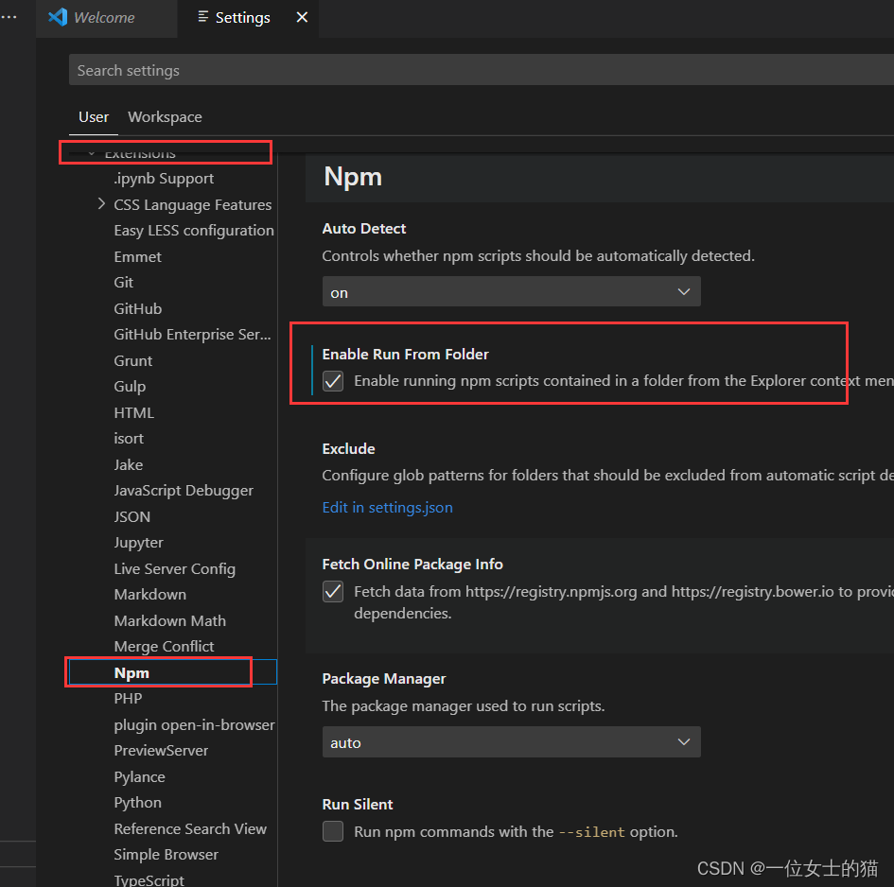Open Merge Conflict settings section
This screenshot has height=887, width=894.
(x=164, y=646)
